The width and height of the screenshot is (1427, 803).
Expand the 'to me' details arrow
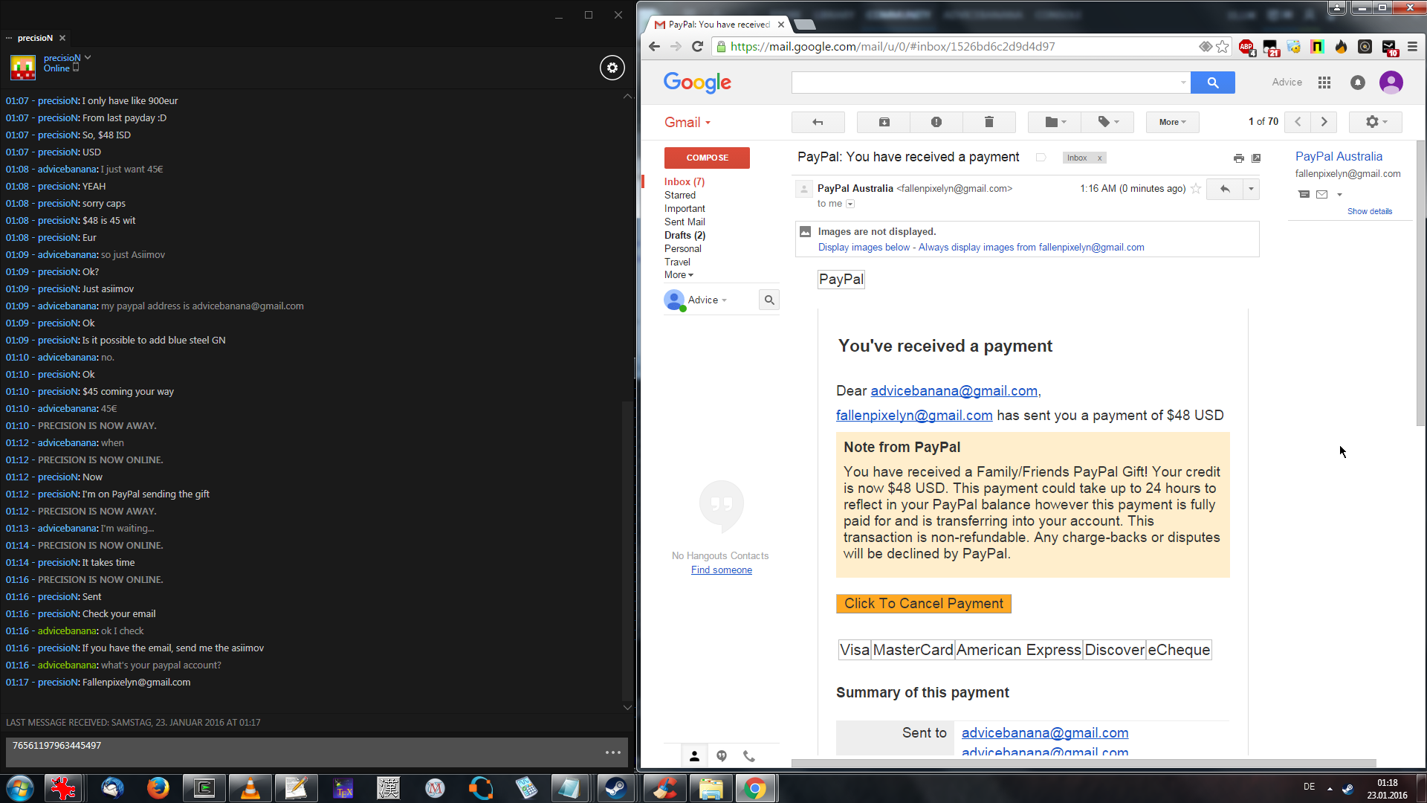pyautogui.click(x=850, y=204)
